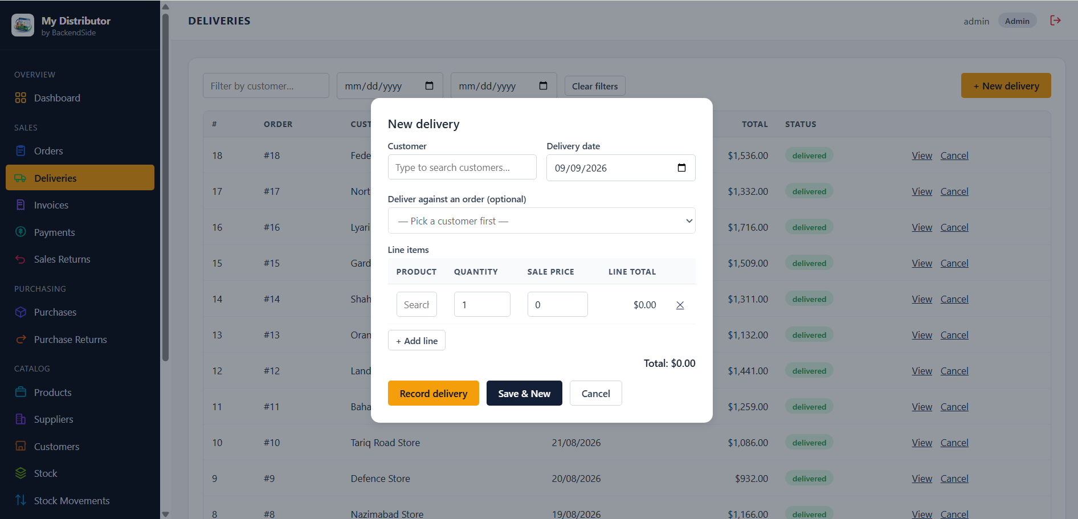
Task: Click the Quantity input field
Action: coord(482,304)
